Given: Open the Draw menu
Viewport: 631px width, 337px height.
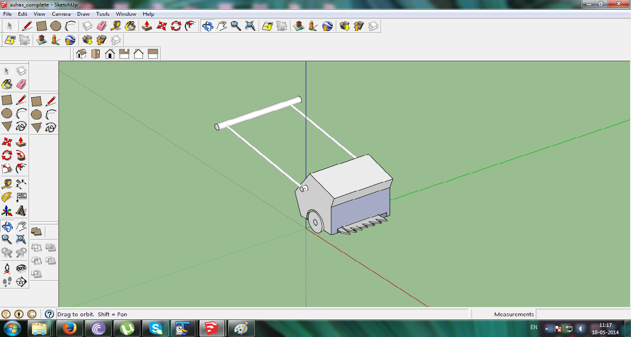Looking at the screenshot, I should [84, 14].
